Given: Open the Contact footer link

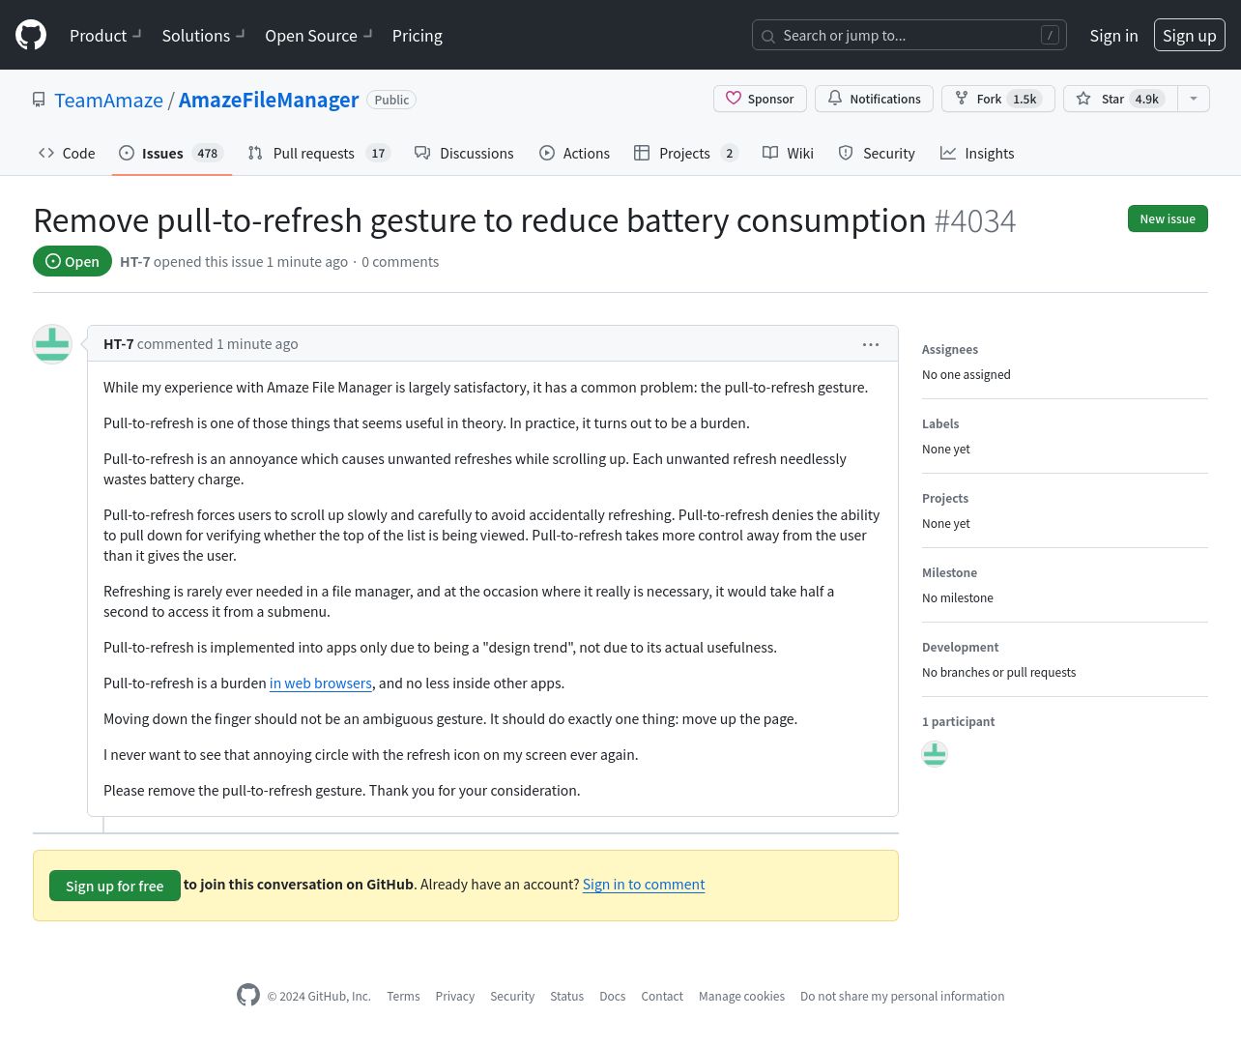Looking at the screenshot, I should point(662,997).
